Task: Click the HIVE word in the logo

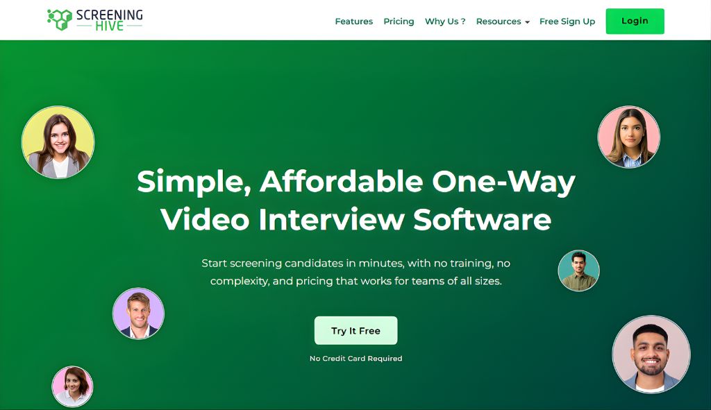Action: tap(109, 26)
